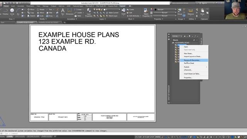This screenshot has width=247, height=139.
Task: Click the Scale tool
Action: coord(40,16)
